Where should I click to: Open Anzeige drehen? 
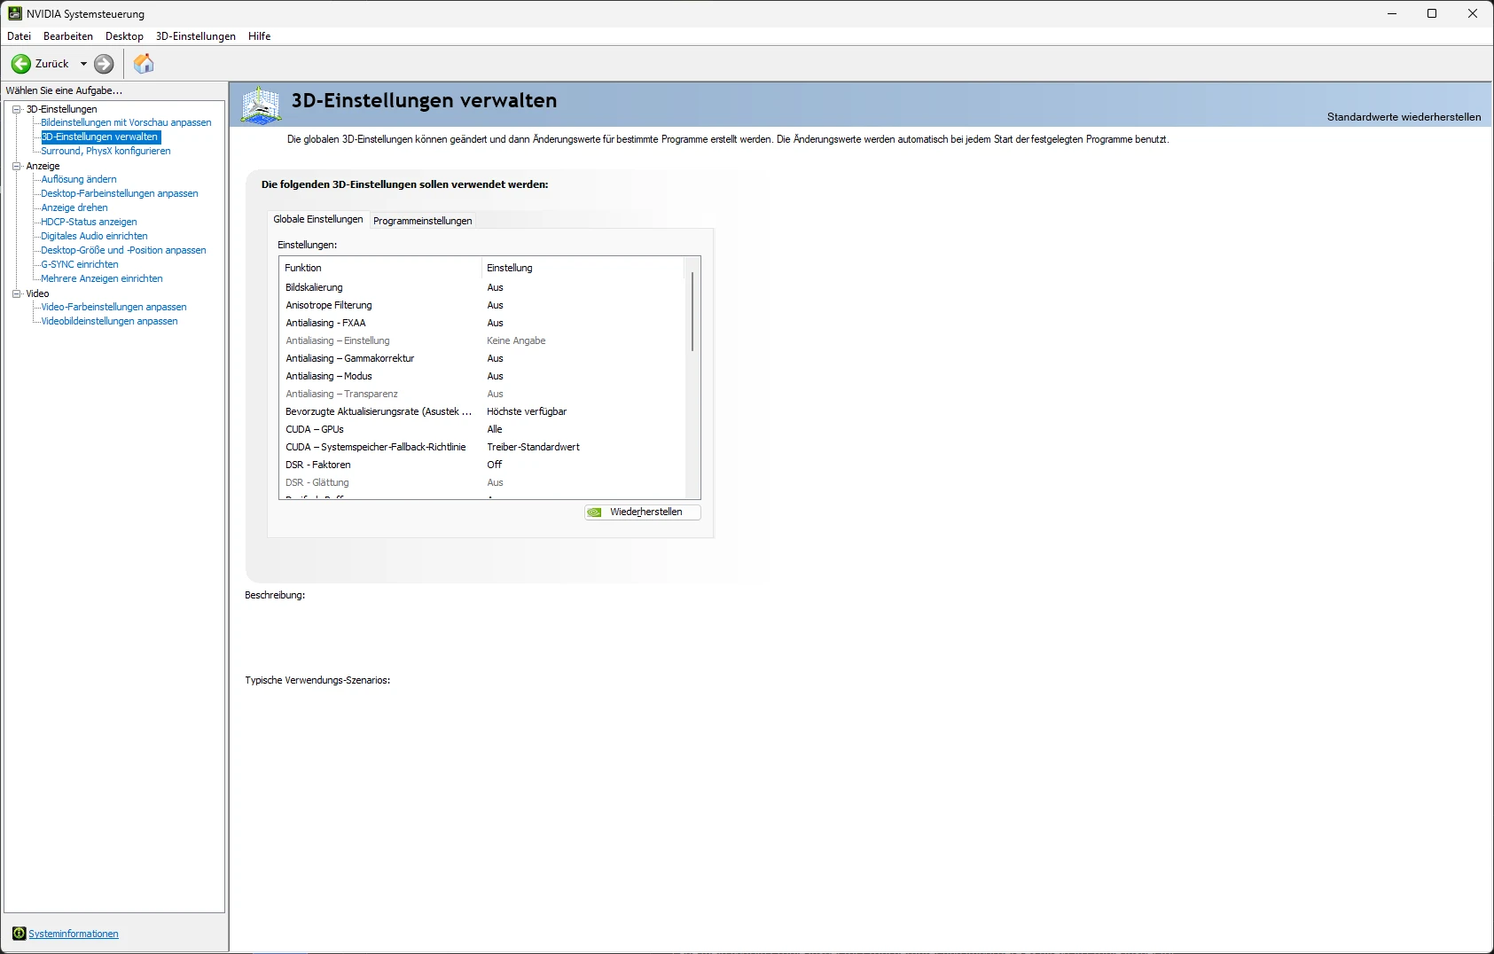click(74, 207)
